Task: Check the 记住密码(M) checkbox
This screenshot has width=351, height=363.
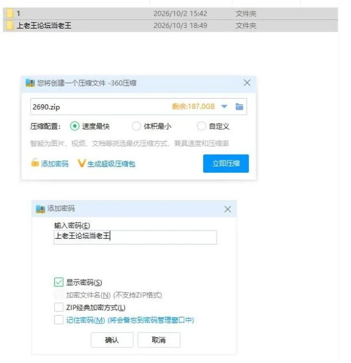Action: tap(58, 320)
